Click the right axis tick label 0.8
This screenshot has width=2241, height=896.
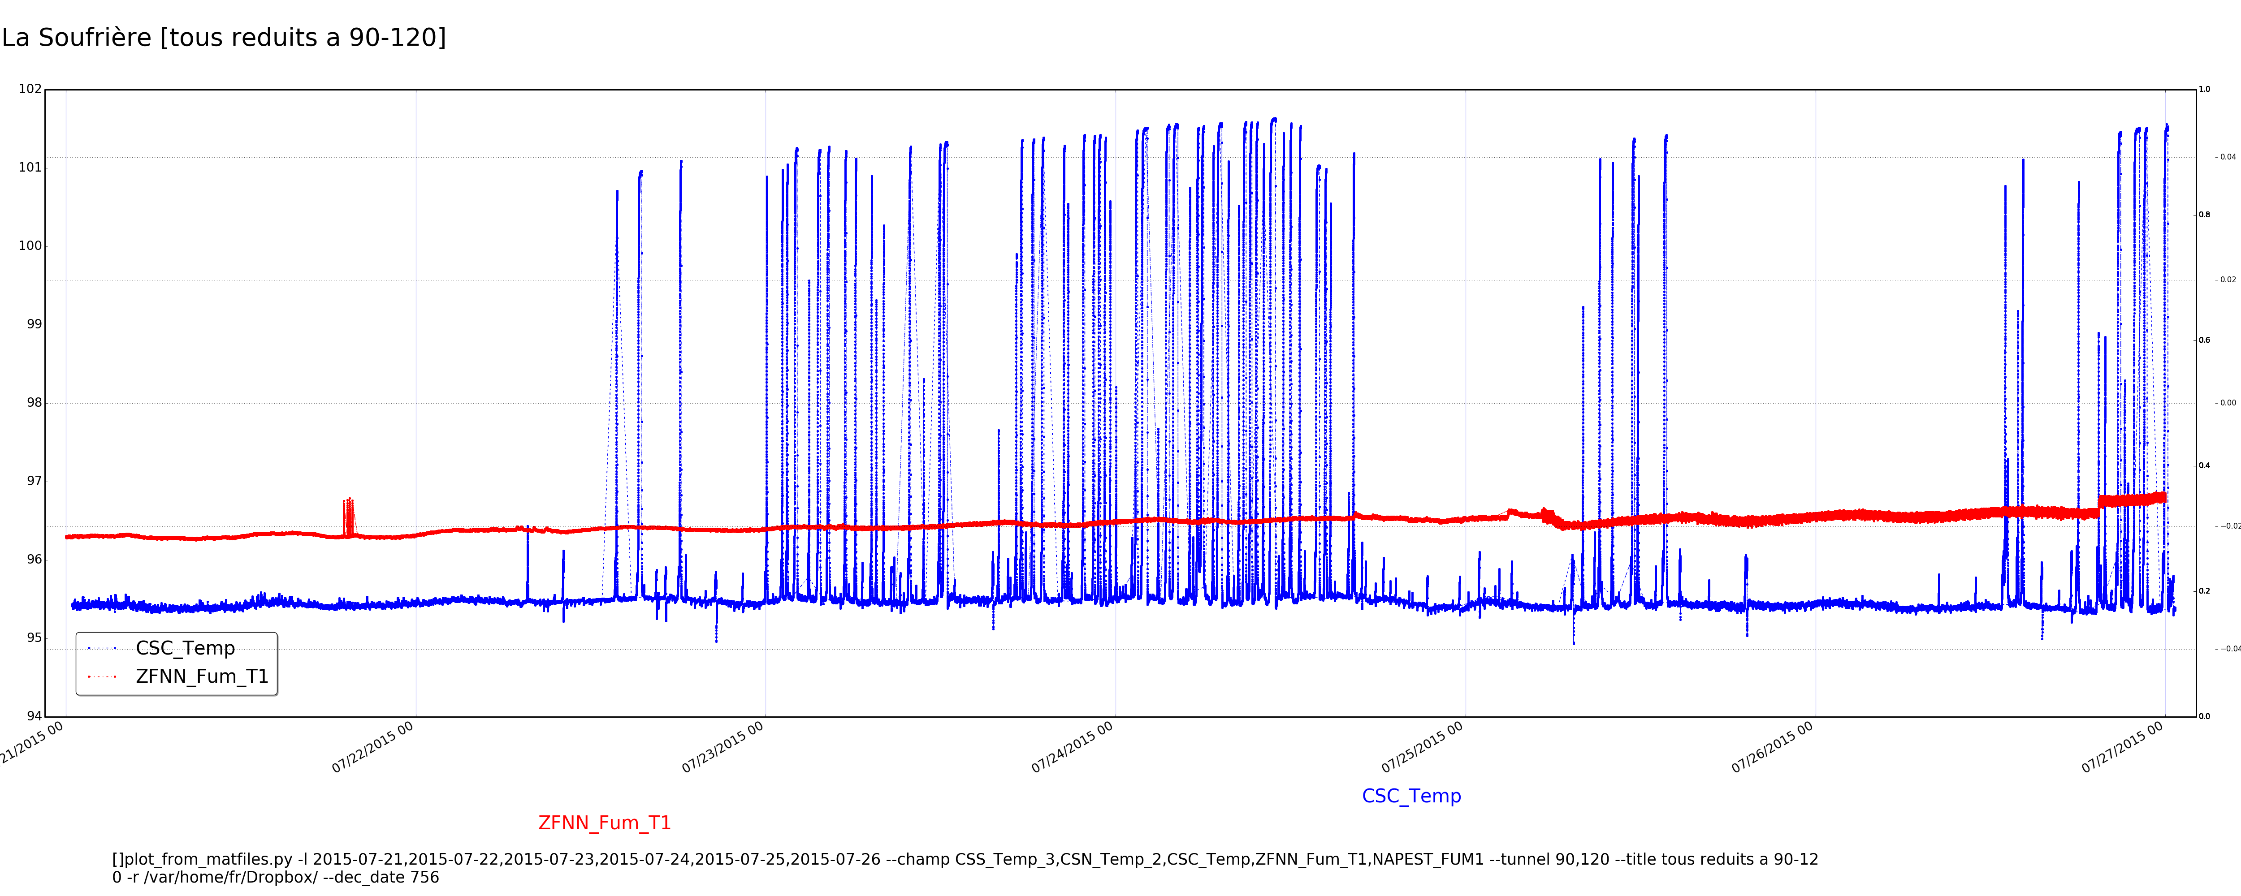click(2204, 215)
